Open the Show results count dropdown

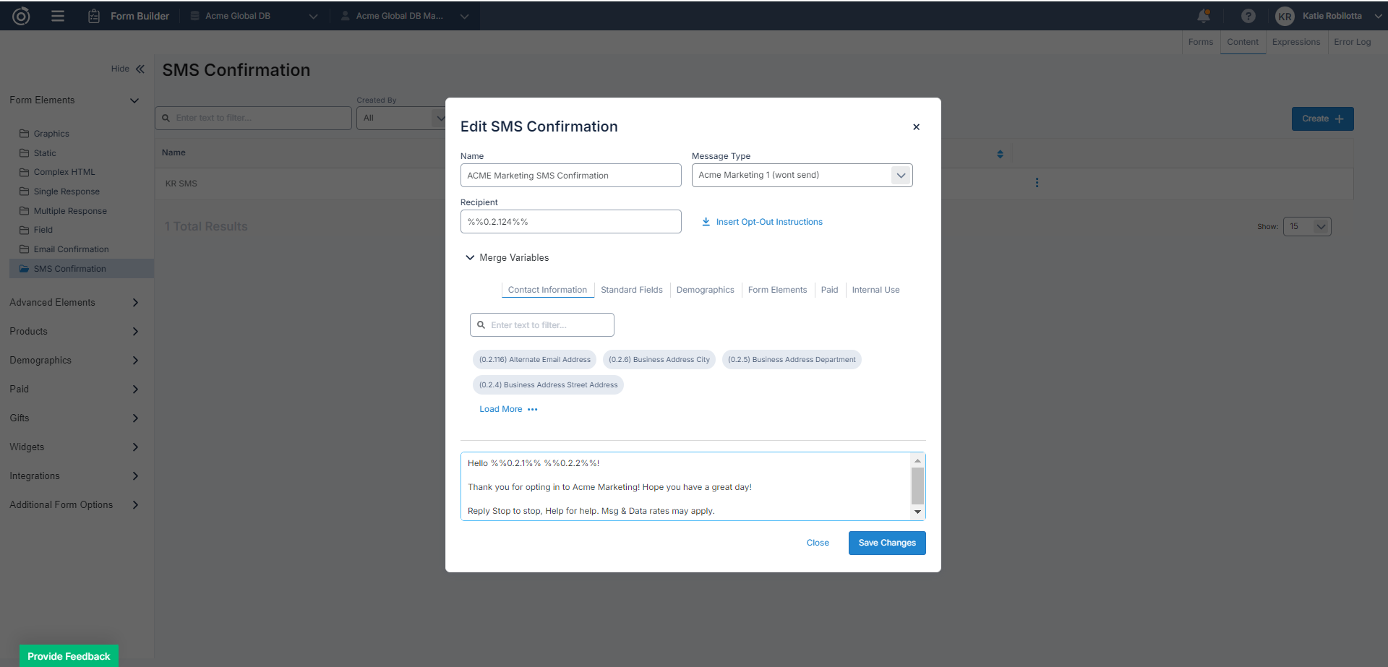click(x=1306, y=227)
